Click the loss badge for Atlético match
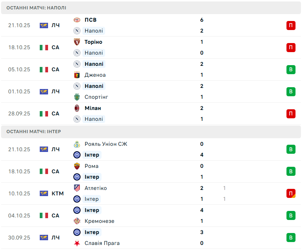 [291, 194]
